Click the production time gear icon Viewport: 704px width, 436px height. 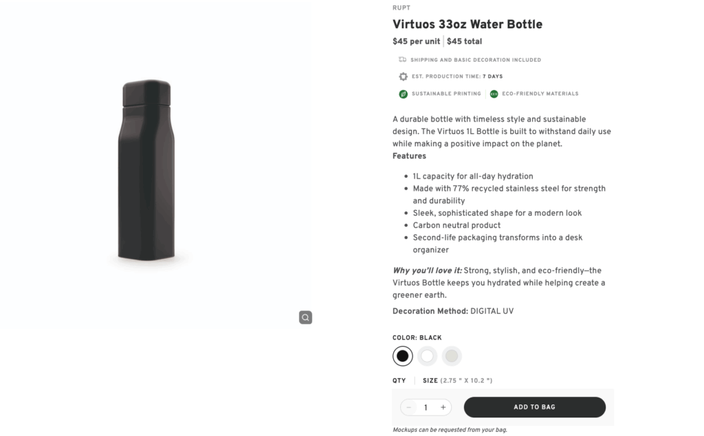403,76
